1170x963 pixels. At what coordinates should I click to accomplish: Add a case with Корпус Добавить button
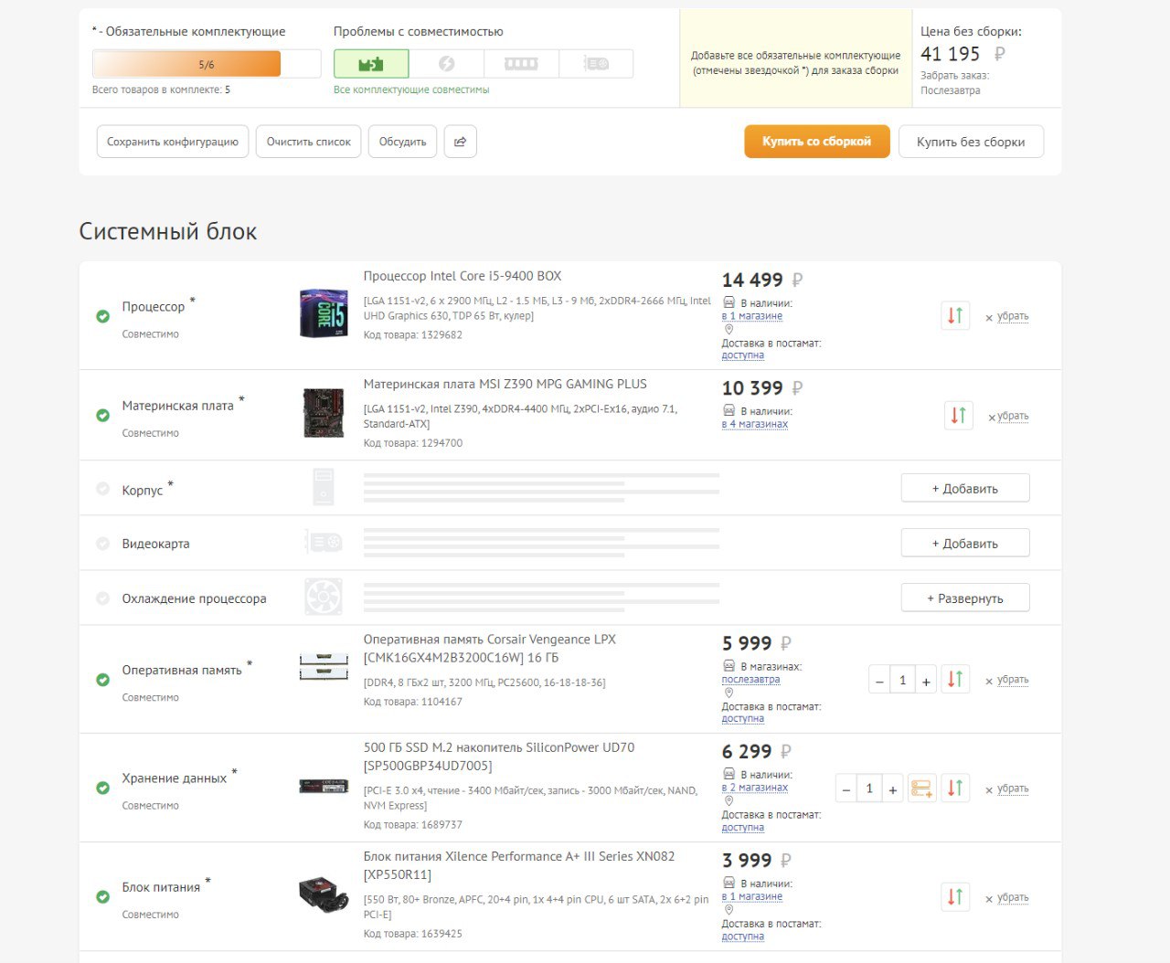coord(965,489)
